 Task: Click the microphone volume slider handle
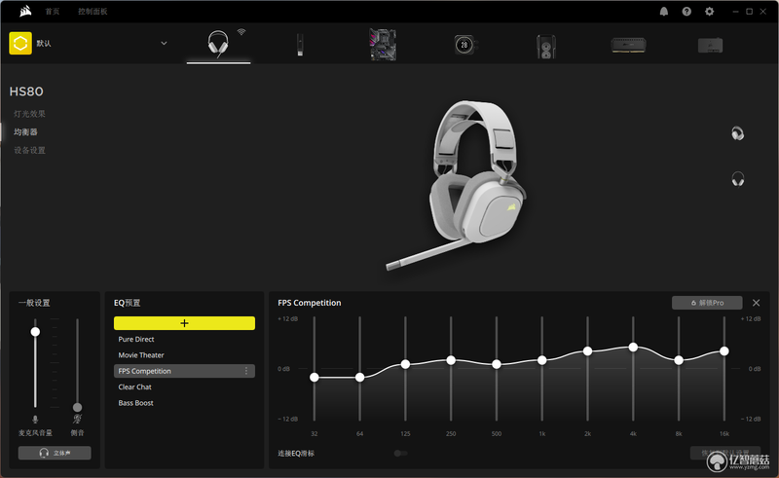(x=35, y=331)
